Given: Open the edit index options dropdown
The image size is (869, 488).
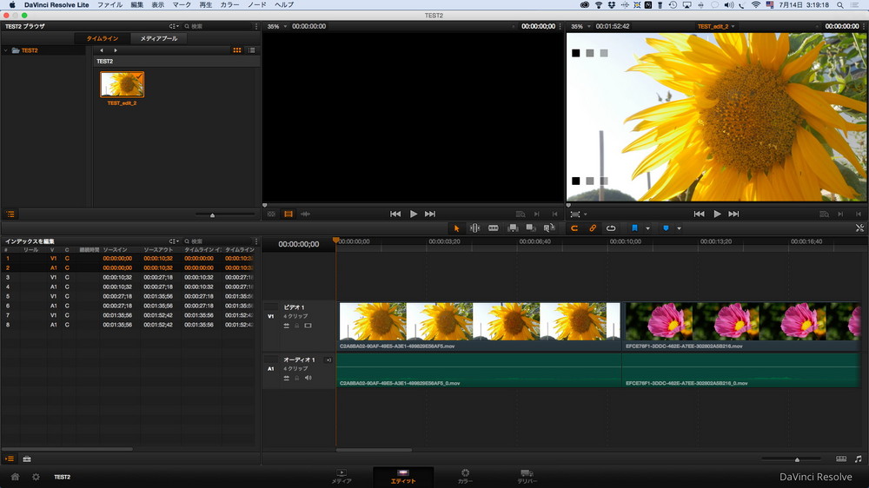Looking at the screenshot, I should 174,241.
